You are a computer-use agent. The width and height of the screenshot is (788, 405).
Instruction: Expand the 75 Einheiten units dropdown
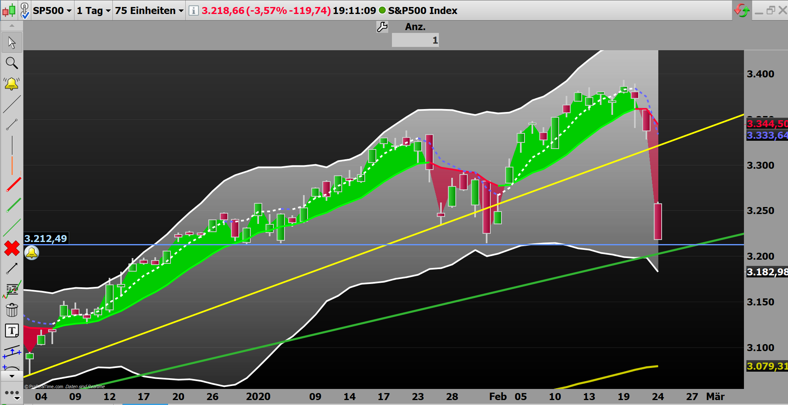[148, 11]
